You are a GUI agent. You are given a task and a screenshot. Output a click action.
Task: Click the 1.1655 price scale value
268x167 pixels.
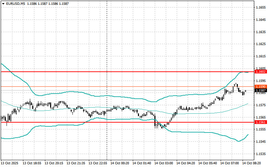(261, 8)
